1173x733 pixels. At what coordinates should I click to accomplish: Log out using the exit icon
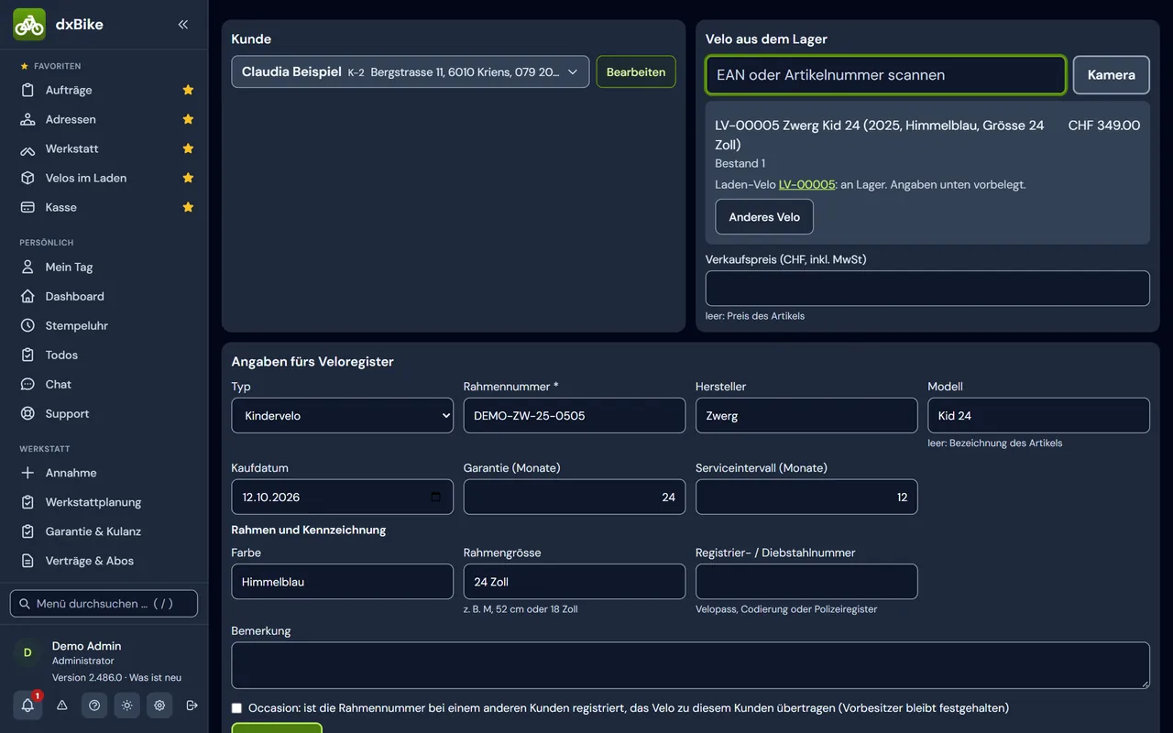(192, 706)
